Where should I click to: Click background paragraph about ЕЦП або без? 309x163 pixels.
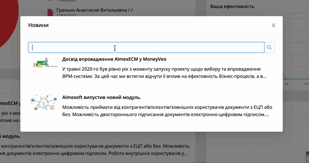click(x=95, y=150)
